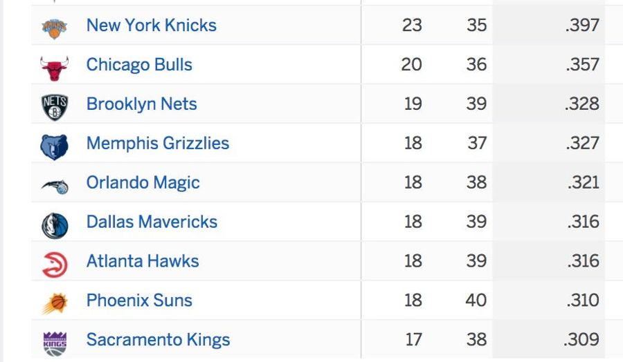Click the New York Knicks logo

(x=55, y=28)
